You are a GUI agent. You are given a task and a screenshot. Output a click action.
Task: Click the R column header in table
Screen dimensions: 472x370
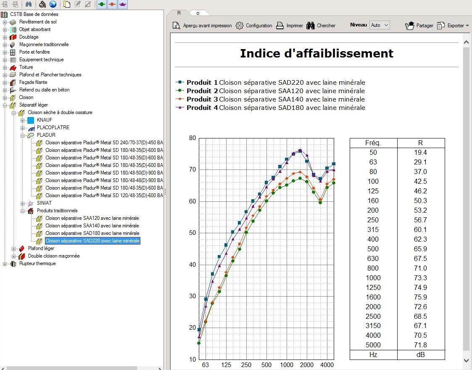click(x=421, y=143)
